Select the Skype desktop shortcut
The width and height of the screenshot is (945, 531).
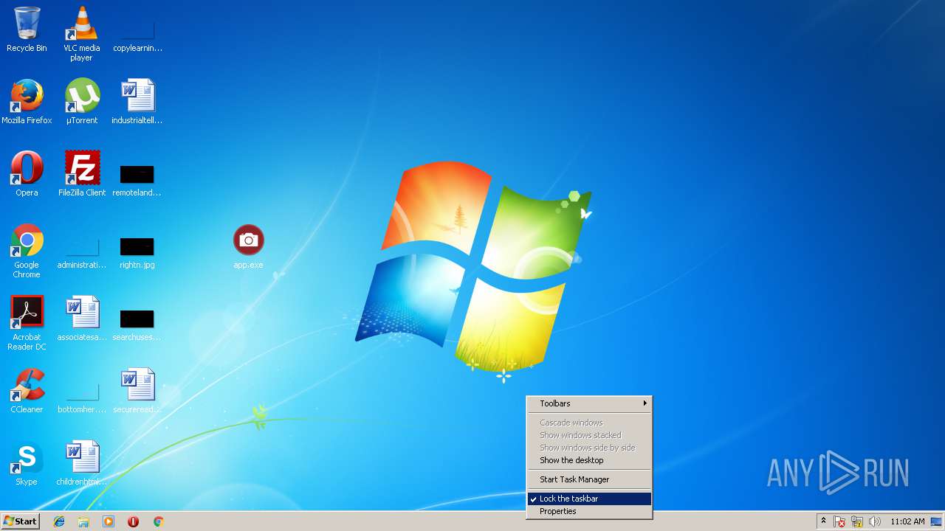point(27,463)
